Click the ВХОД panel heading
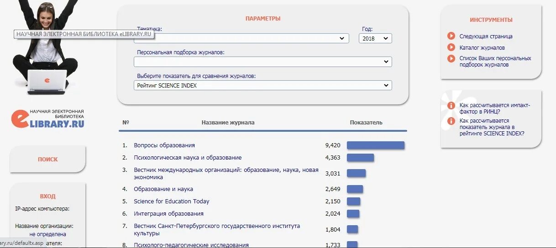Viewport: 556px width, 248px height. [47, 196]
